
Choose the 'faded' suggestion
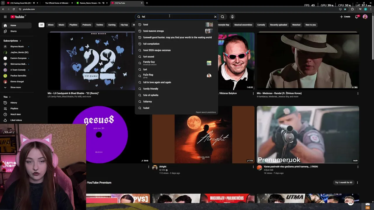point(176,108)
